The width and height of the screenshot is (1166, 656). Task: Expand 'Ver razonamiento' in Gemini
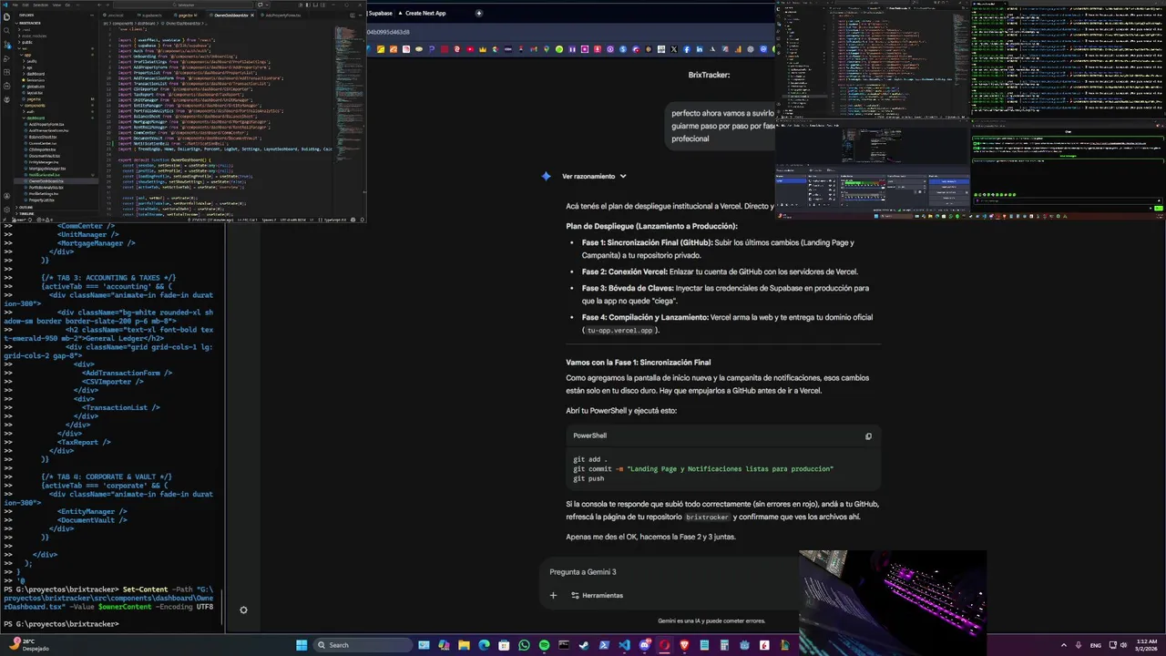[x=594, y=176]
